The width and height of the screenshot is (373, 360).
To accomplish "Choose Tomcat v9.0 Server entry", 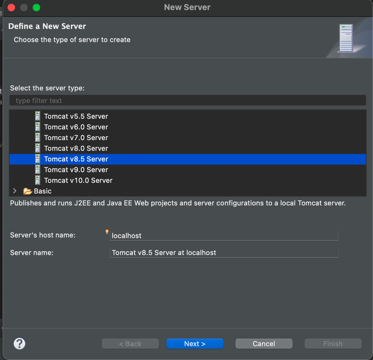I will coord(76,170).
